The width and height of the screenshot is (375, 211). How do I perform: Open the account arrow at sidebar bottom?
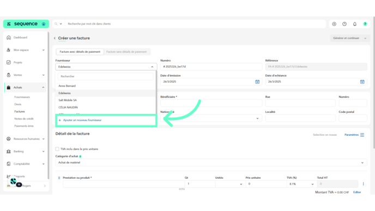tap(45, 186)
